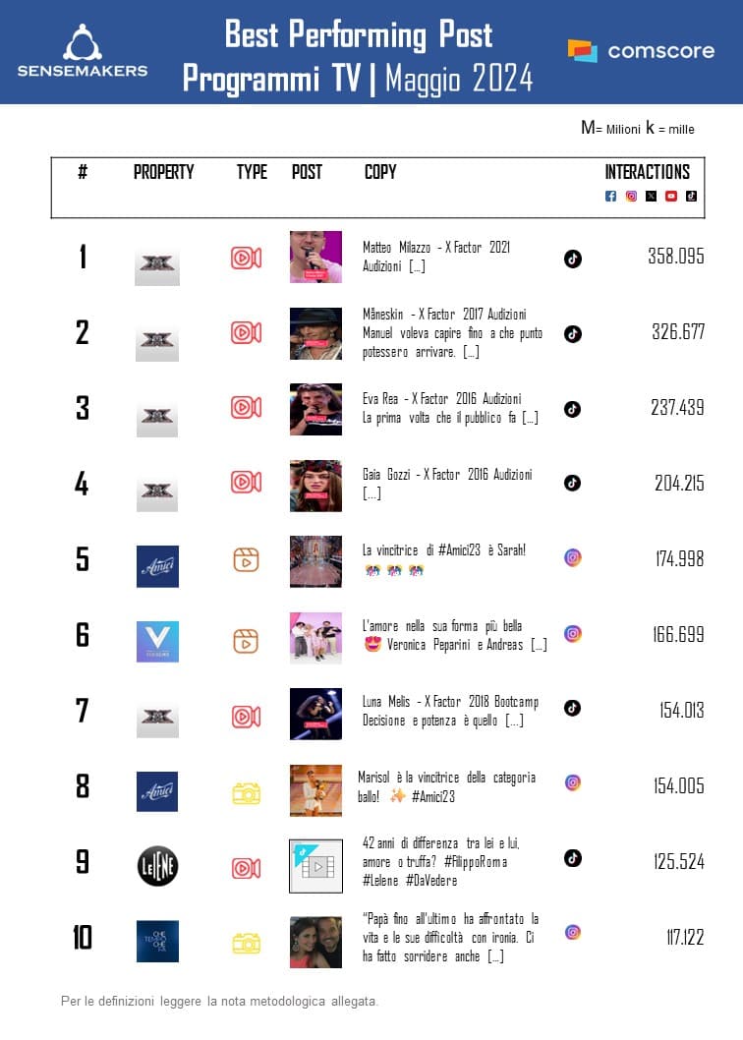
Task: Click the "Papà fino all'ultimo" post copy
Action: tap(450, 937)
